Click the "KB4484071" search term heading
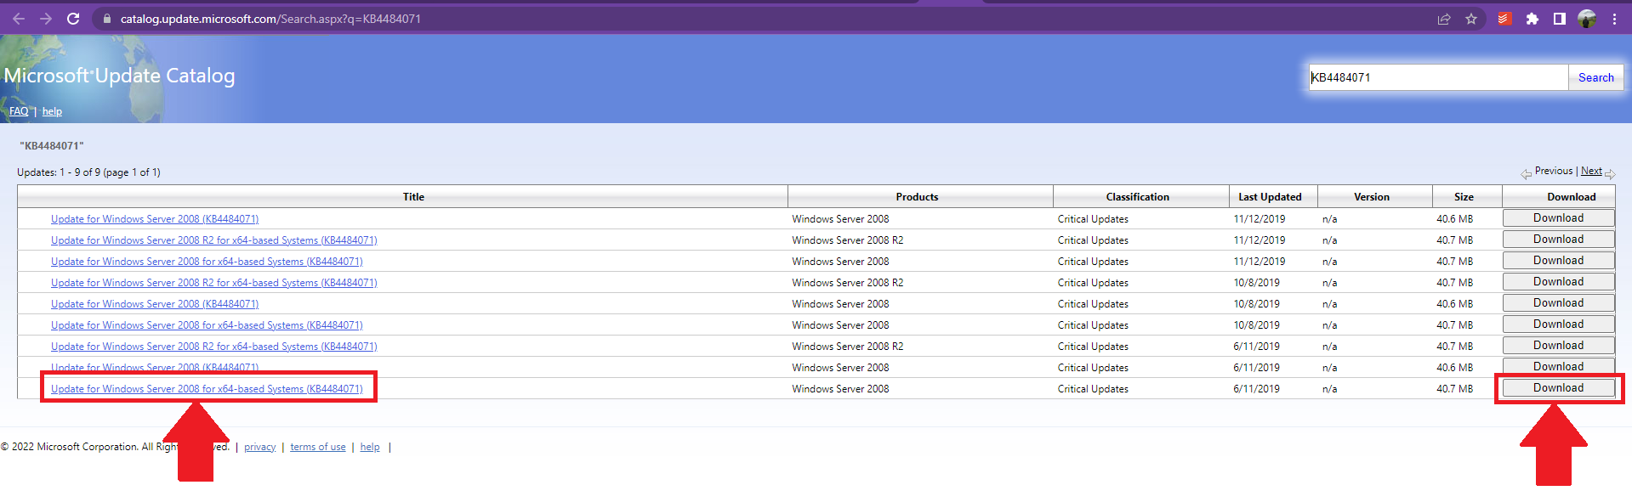 click(x=52, y=146)
